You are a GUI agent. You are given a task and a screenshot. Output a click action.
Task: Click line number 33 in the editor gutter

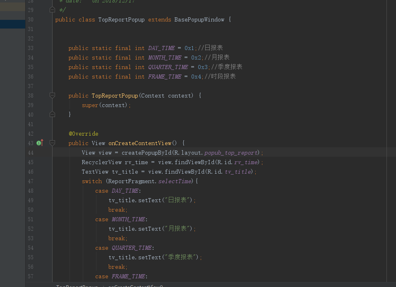coord(30,48)
